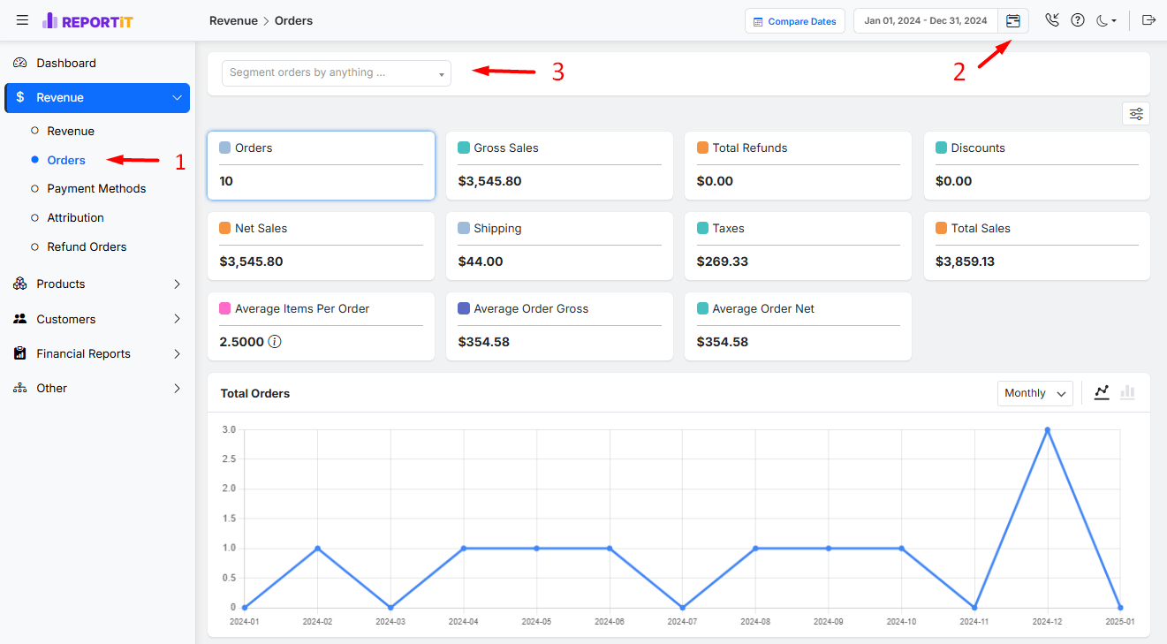Click the logout icon
Image resolution: width=1167 pixels, height=644 pixels.
(x=1149, y=19)
